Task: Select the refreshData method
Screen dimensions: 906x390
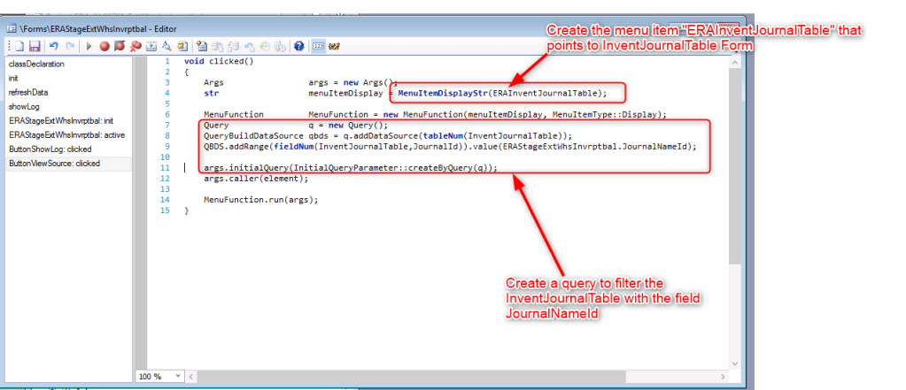Action: point(28,92)
